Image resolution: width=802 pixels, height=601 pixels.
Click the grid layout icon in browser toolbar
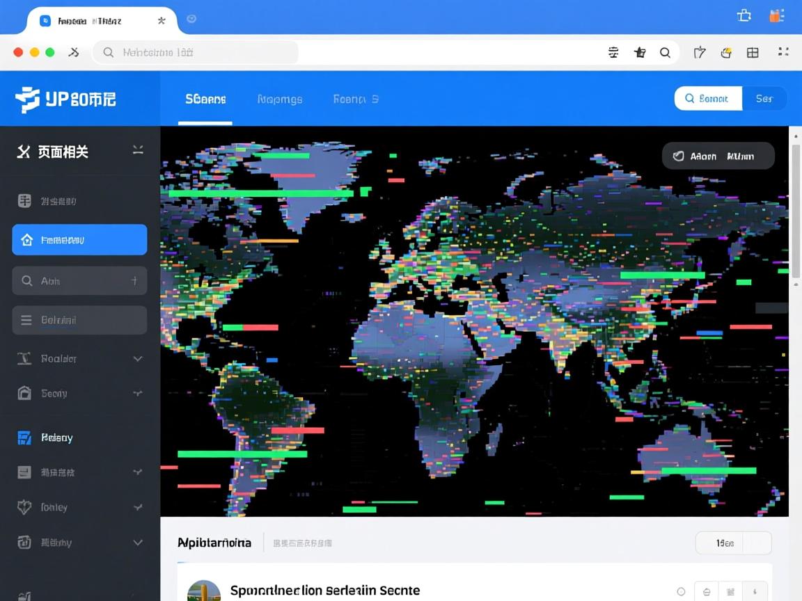753,53
